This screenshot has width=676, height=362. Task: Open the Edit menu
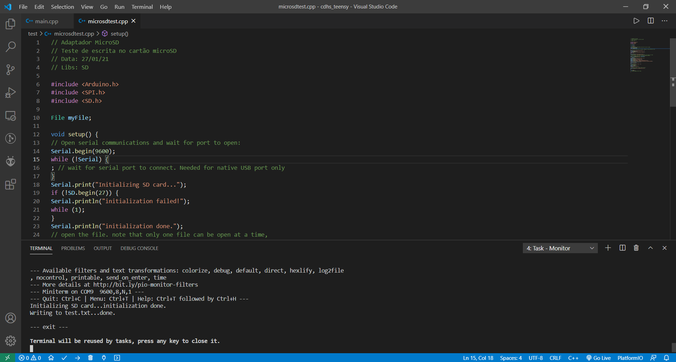pyautogui.click(x=39, y=7)
